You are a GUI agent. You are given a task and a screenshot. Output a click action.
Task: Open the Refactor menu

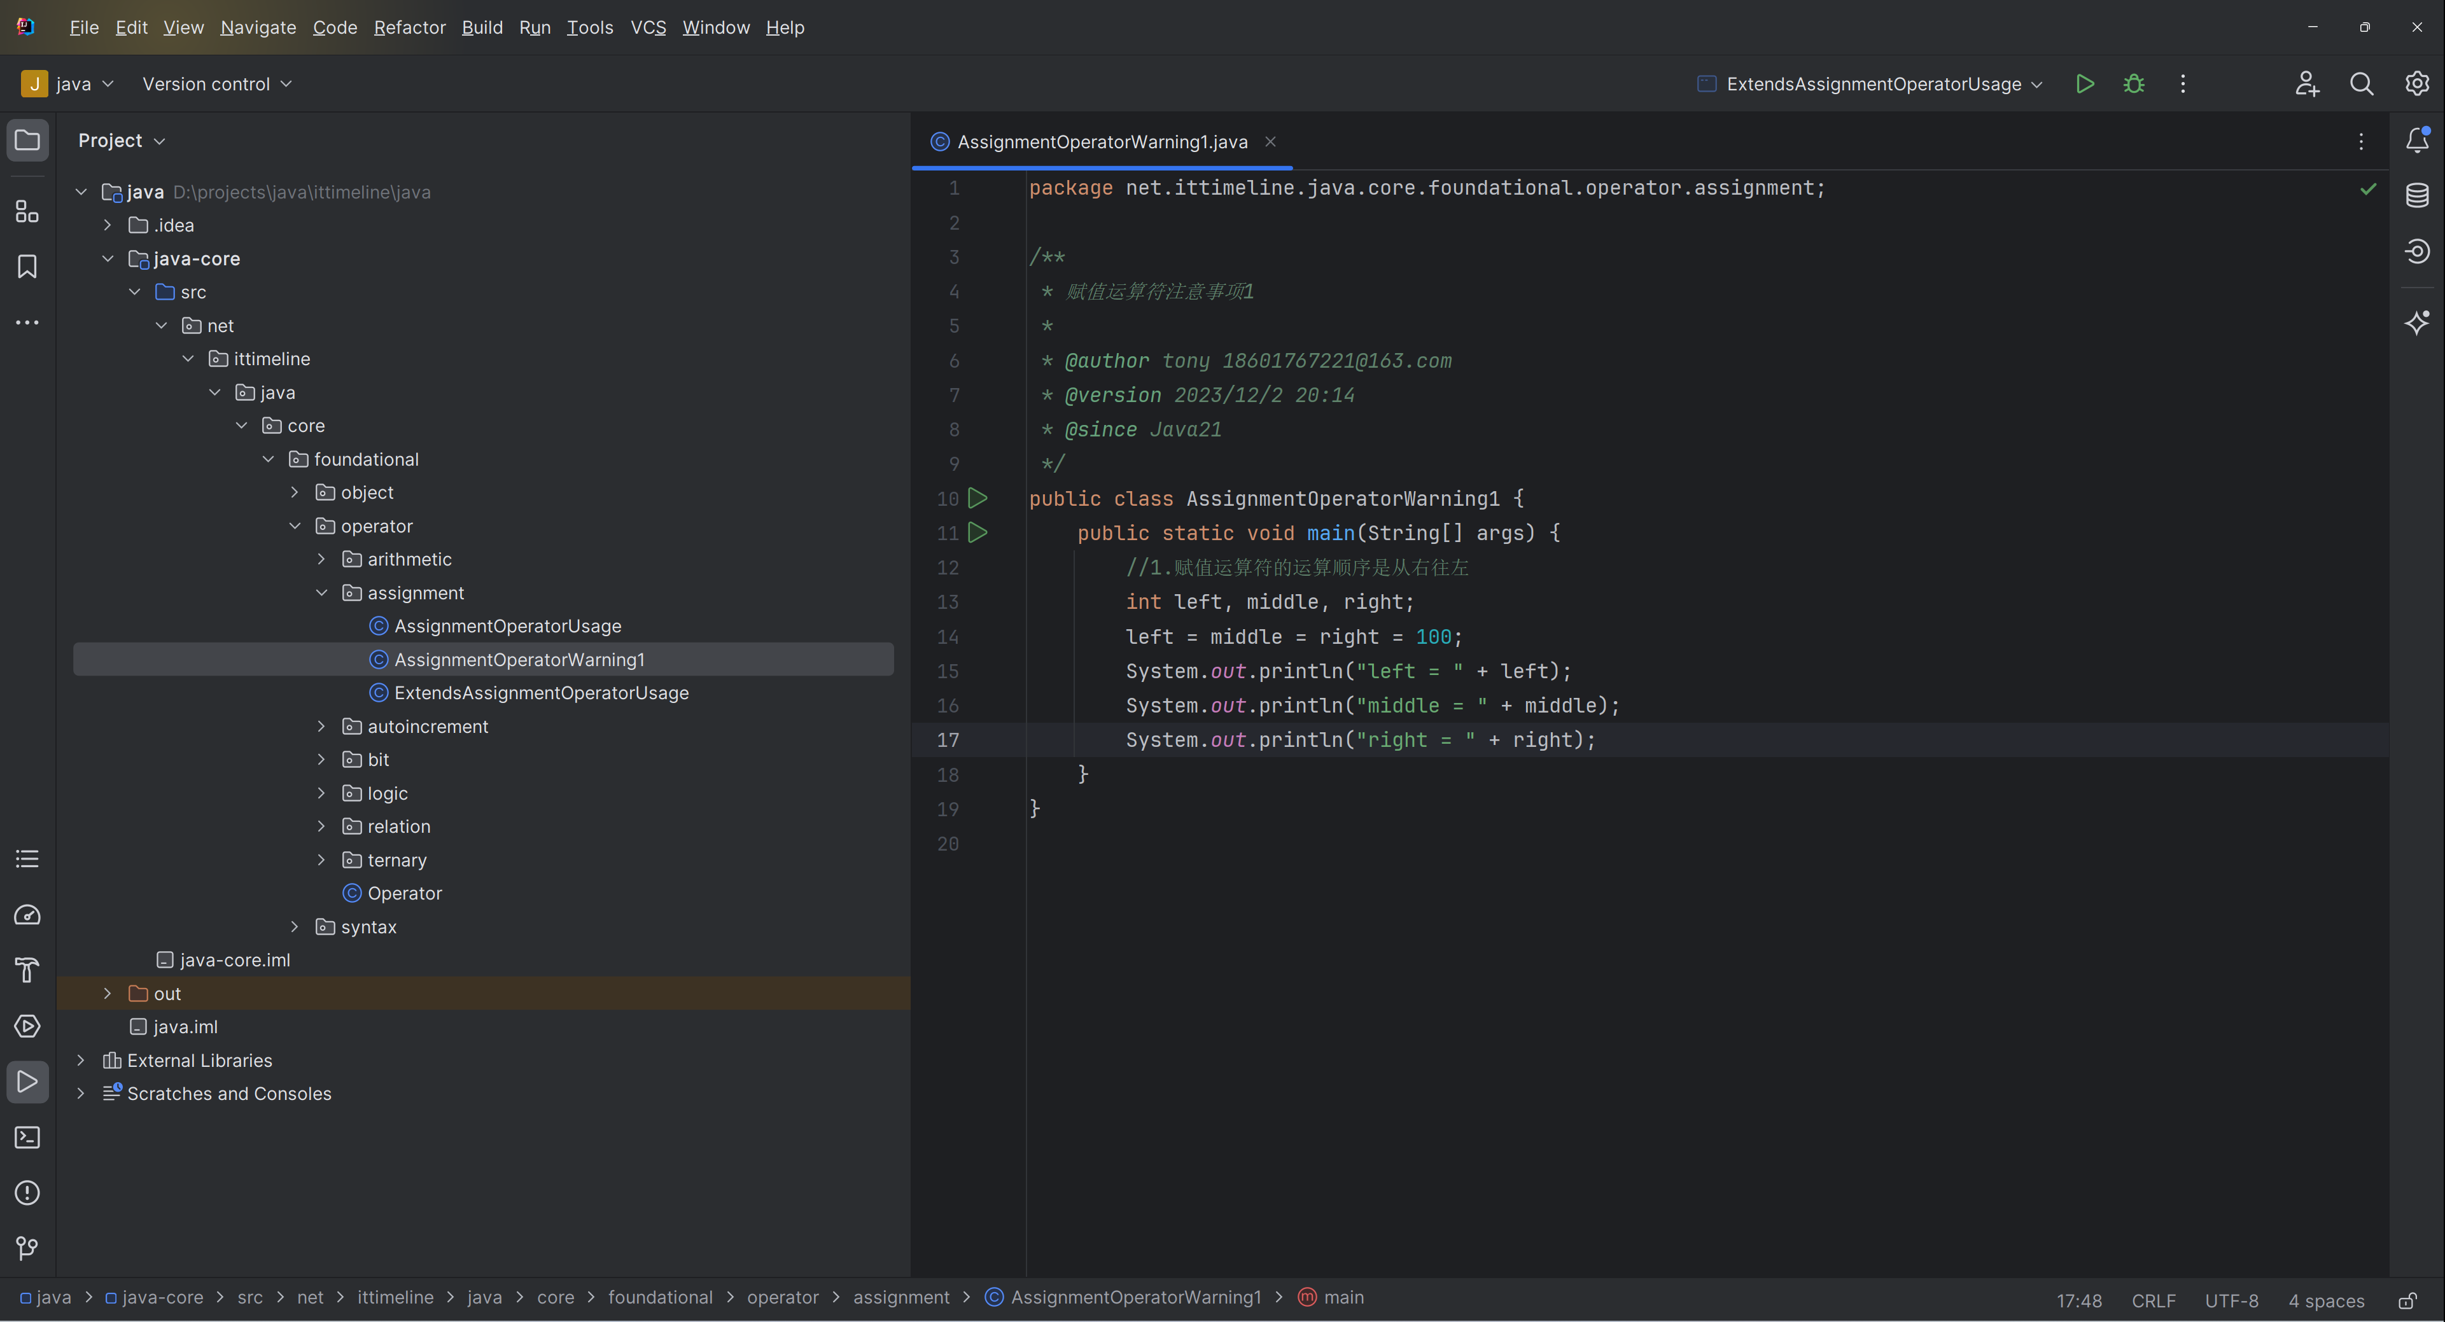point(409,27)
